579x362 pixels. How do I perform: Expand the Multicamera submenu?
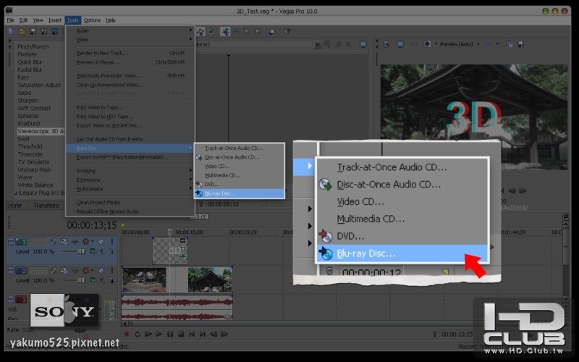pos(90,188)
